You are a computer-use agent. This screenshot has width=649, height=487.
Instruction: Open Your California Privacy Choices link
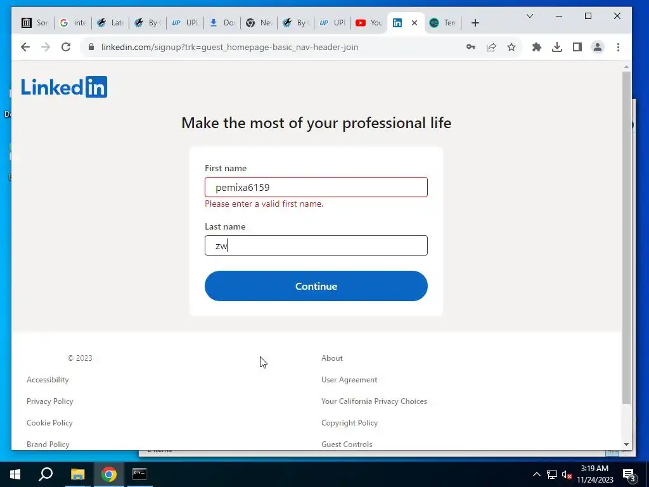(374, 401)
